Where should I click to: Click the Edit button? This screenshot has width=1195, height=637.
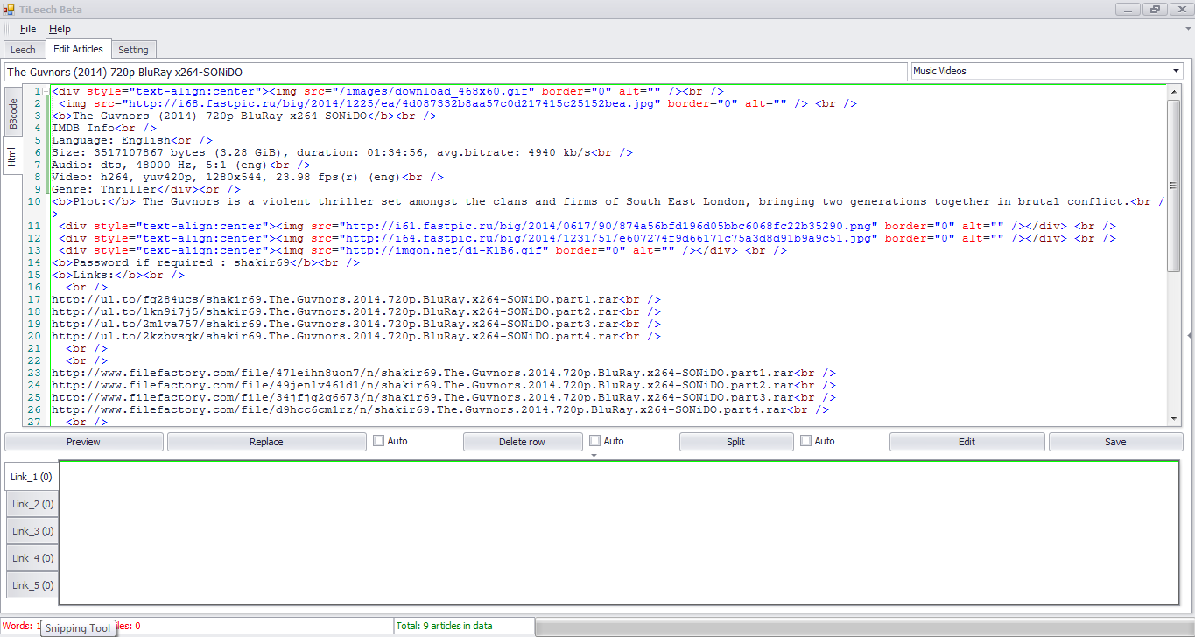[x=967, y=442]
